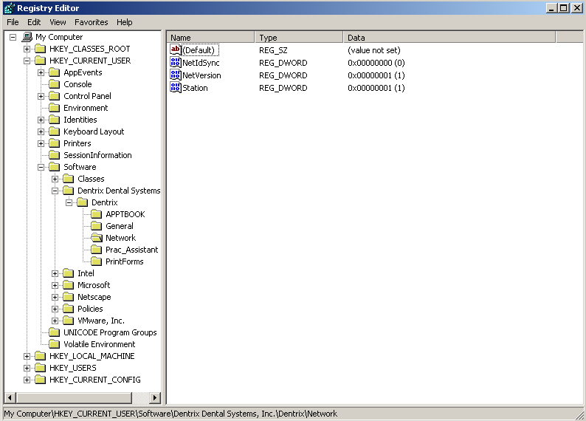Sort values by the Data column header
586x421 pixels.
(449, 38)
